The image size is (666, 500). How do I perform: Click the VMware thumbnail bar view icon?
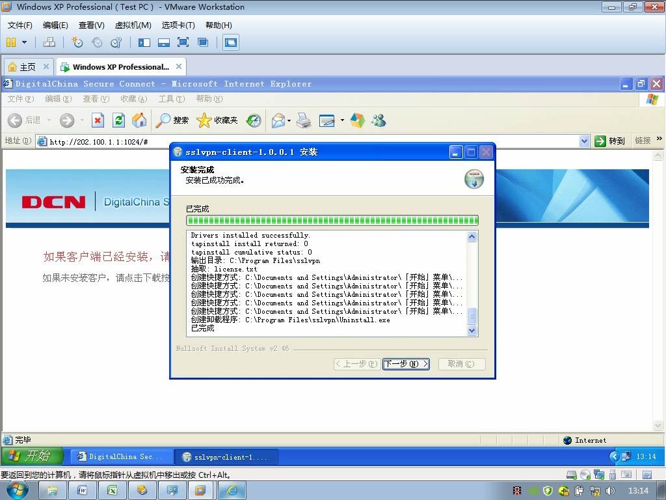(x=163, y=42)
